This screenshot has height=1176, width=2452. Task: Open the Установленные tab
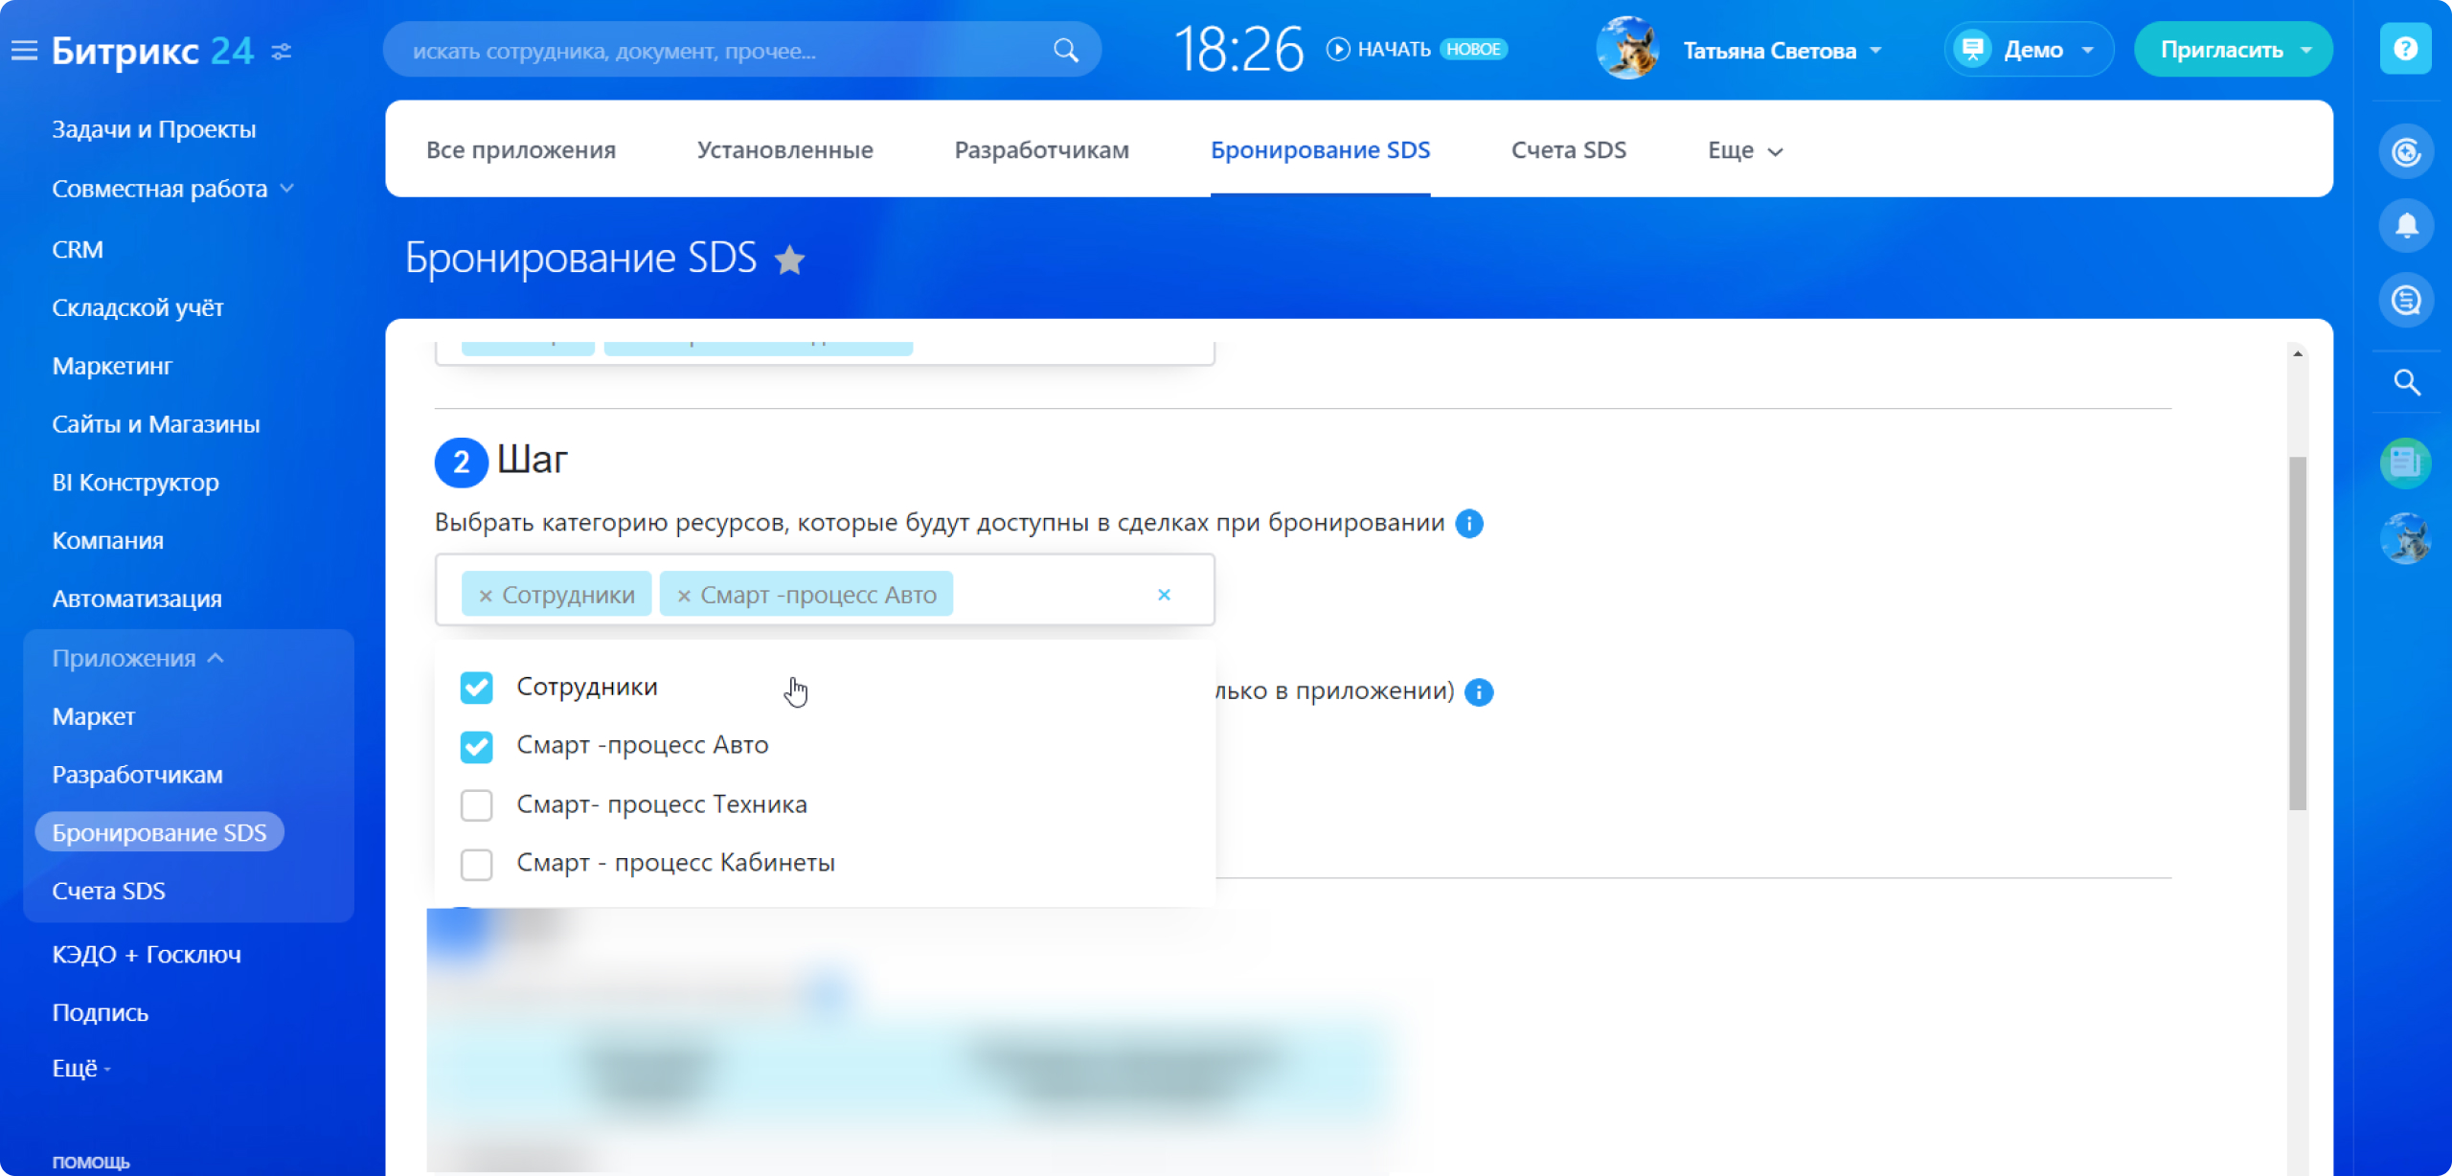point(784,150)
